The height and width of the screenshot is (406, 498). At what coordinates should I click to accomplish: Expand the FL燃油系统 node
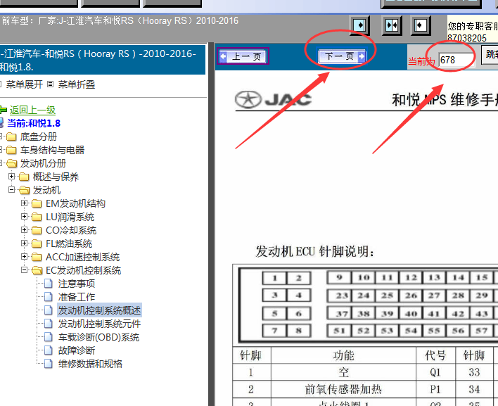click(x=25, y=243)
